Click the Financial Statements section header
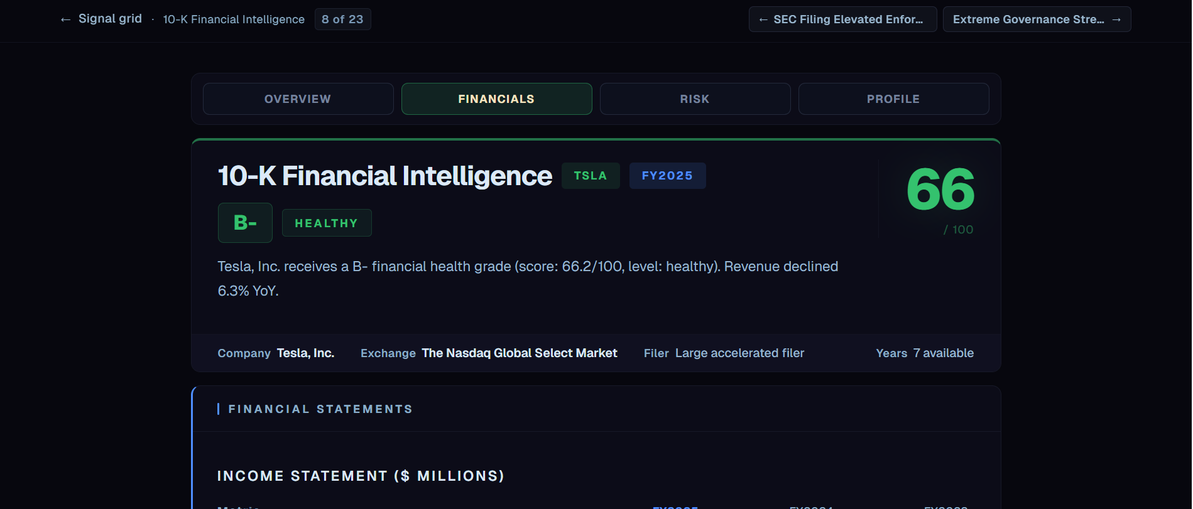 coord(320,409)
